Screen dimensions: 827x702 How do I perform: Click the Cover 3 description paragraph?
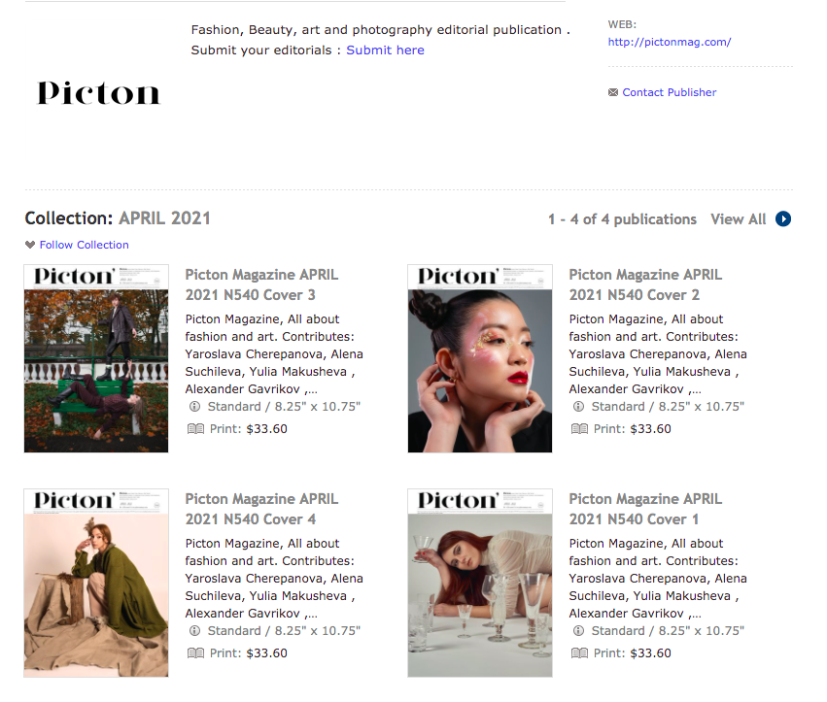(x=274, y=354)
